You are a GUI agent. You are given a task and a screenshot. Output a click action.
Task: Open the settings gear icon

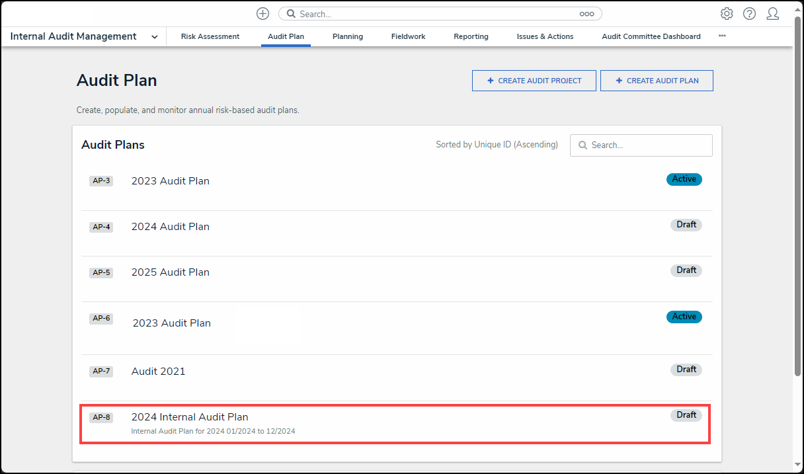[x=727, y=14]
